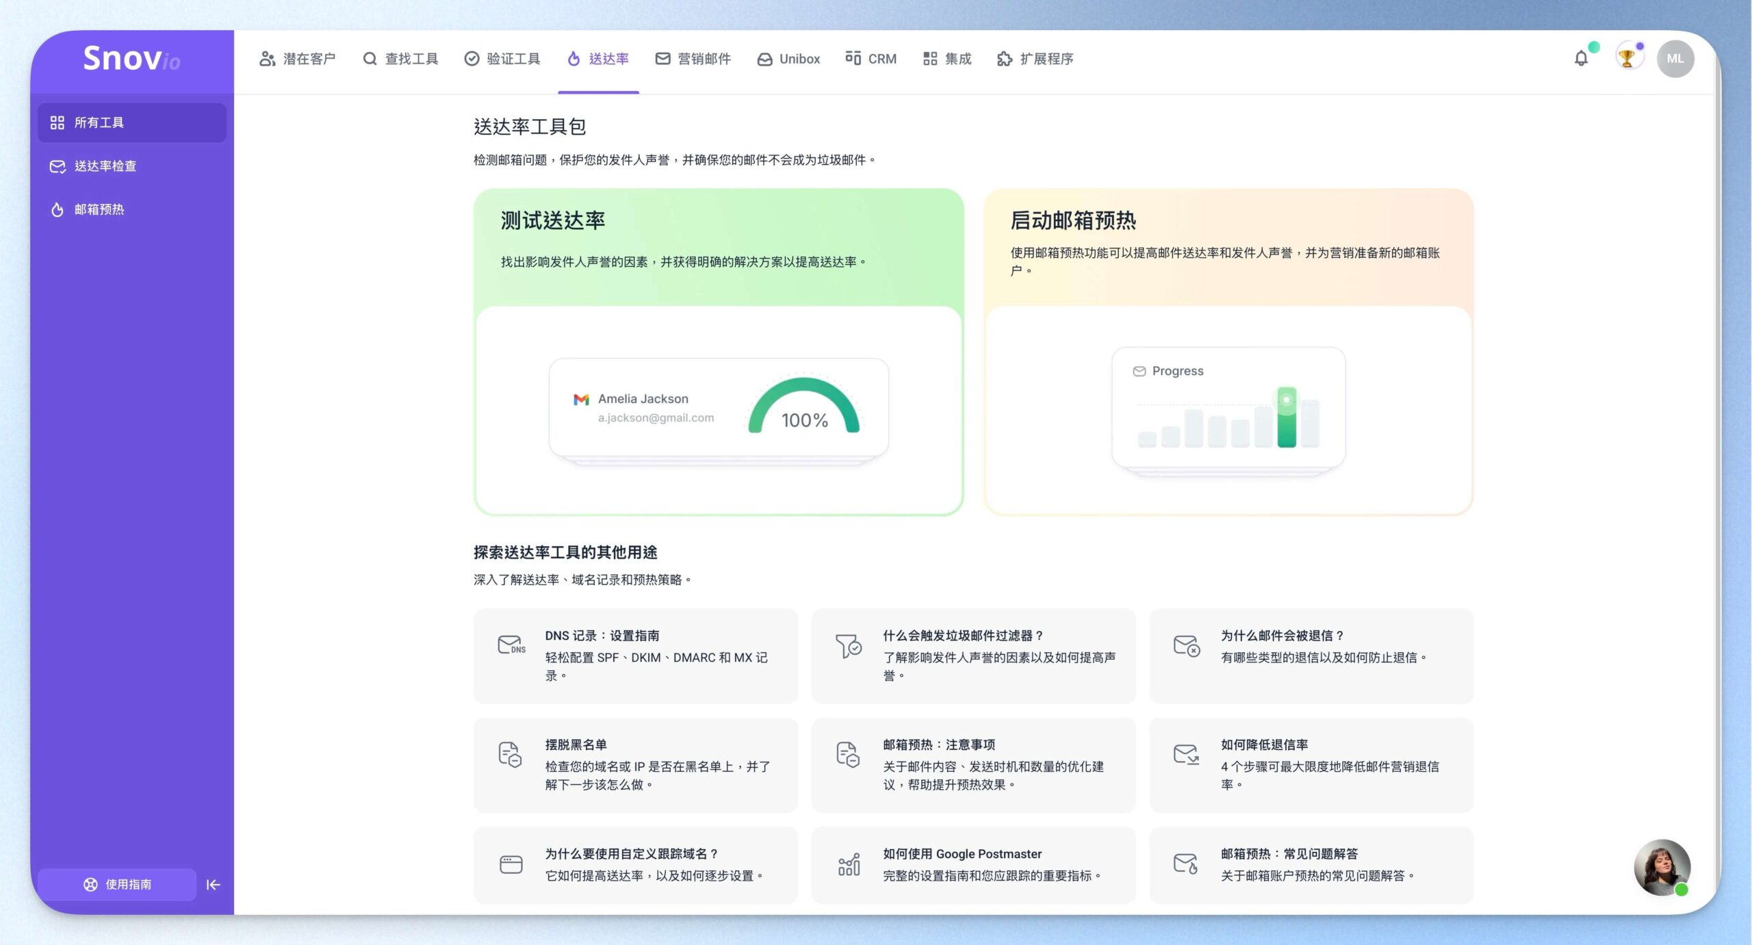Open the 送达率 tab
This screenshot has width=1752, height=945.
click(598, 60)
